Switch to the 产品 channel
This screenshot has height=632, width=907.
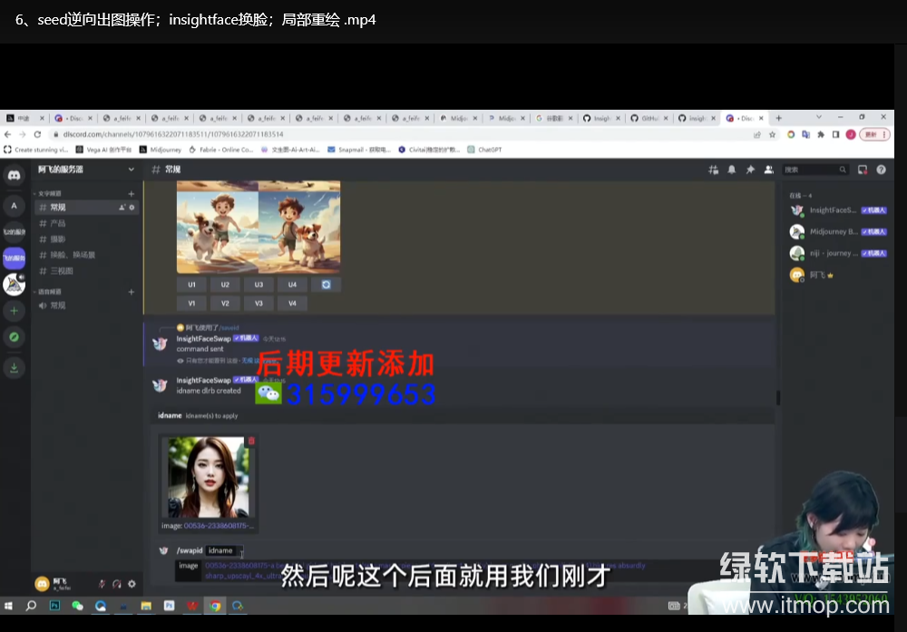tap(58, 223)
